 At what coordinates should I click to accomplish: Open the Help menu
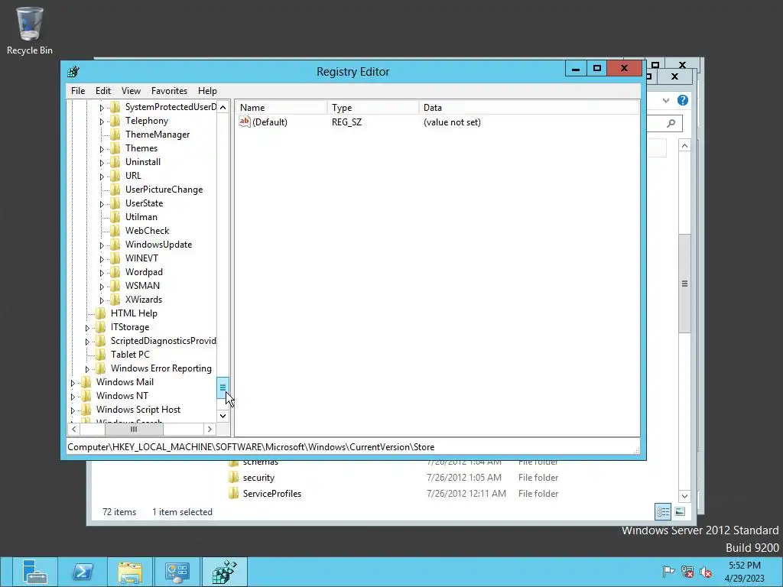207,91
